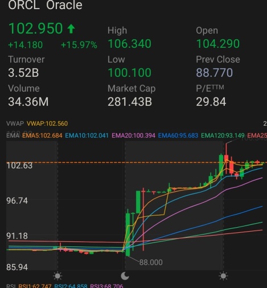This screenshot has width=267, height=288.
Task: Select the ORCL Oracle stock title
Action: (45, 5)
